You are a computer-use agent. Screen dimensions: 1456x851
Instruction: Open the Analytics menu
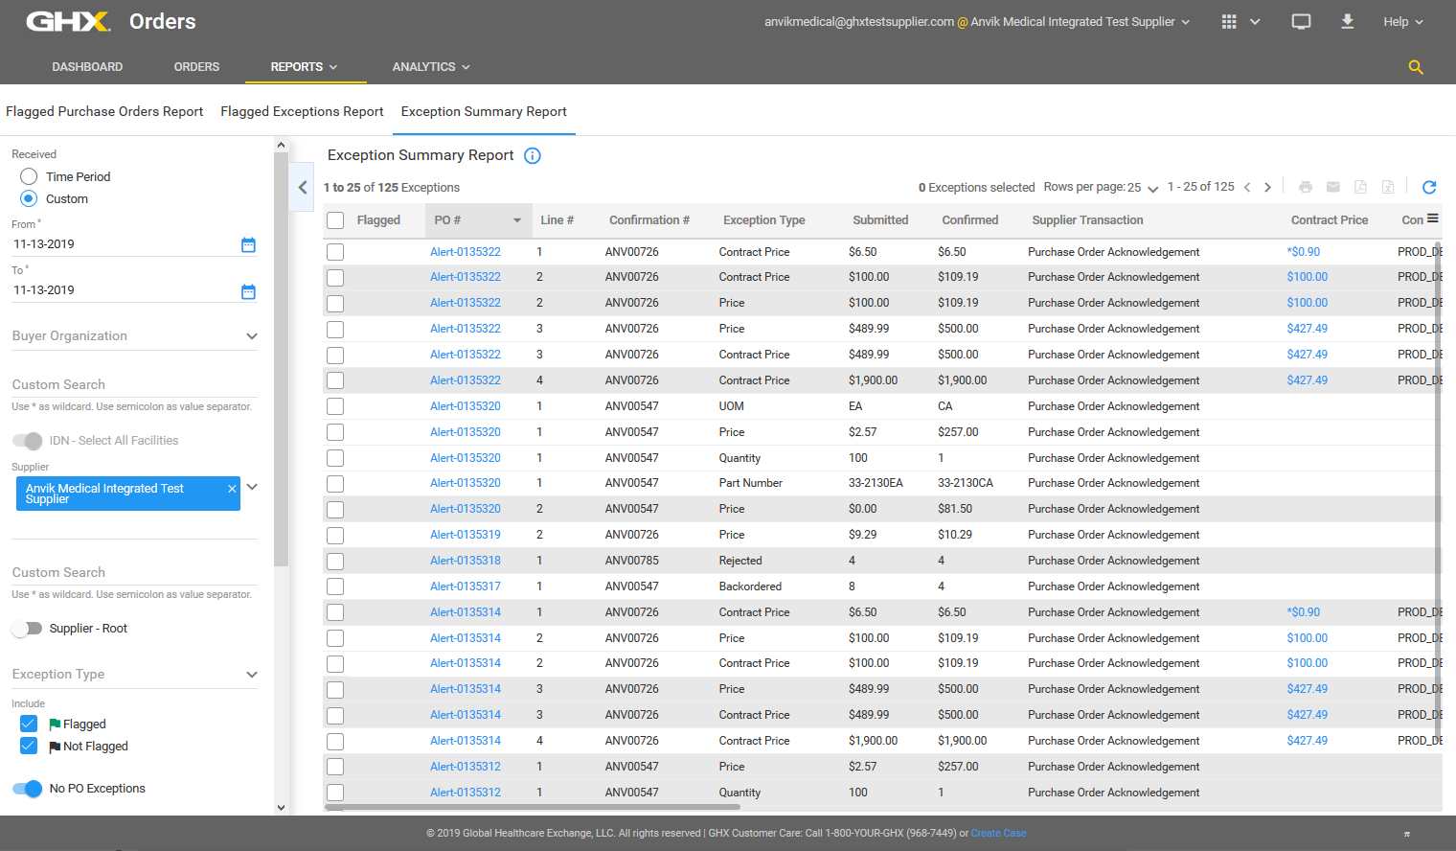pyautogui.click(x=431, y=67)
